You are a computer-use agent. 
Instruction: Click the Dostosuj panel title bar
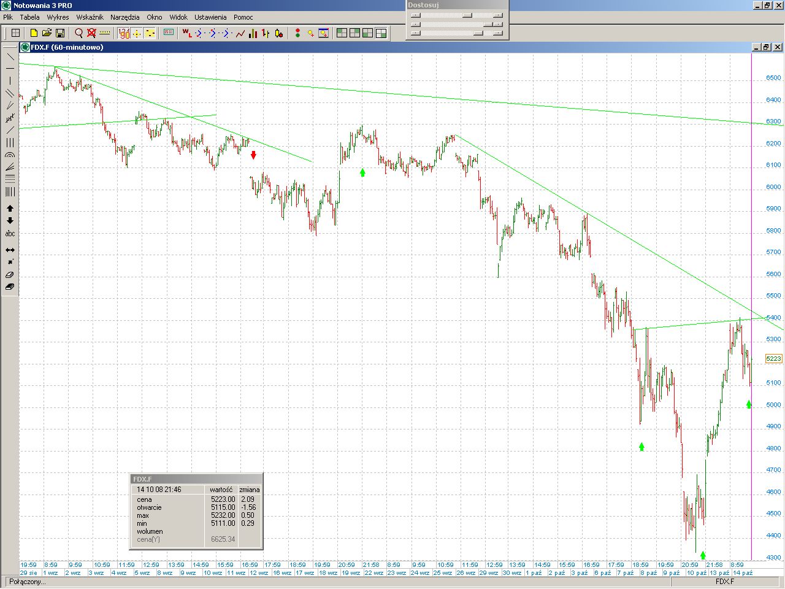click(x=457, y=5)
